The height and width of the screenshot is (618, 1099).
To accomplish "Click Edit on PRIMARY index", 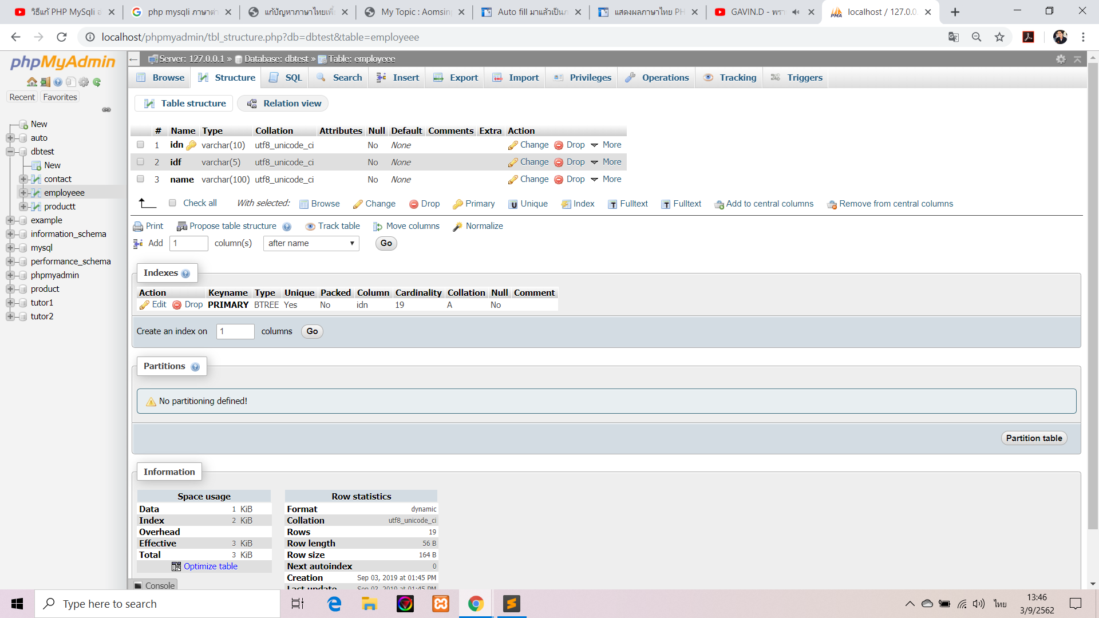I will point(153,304).
